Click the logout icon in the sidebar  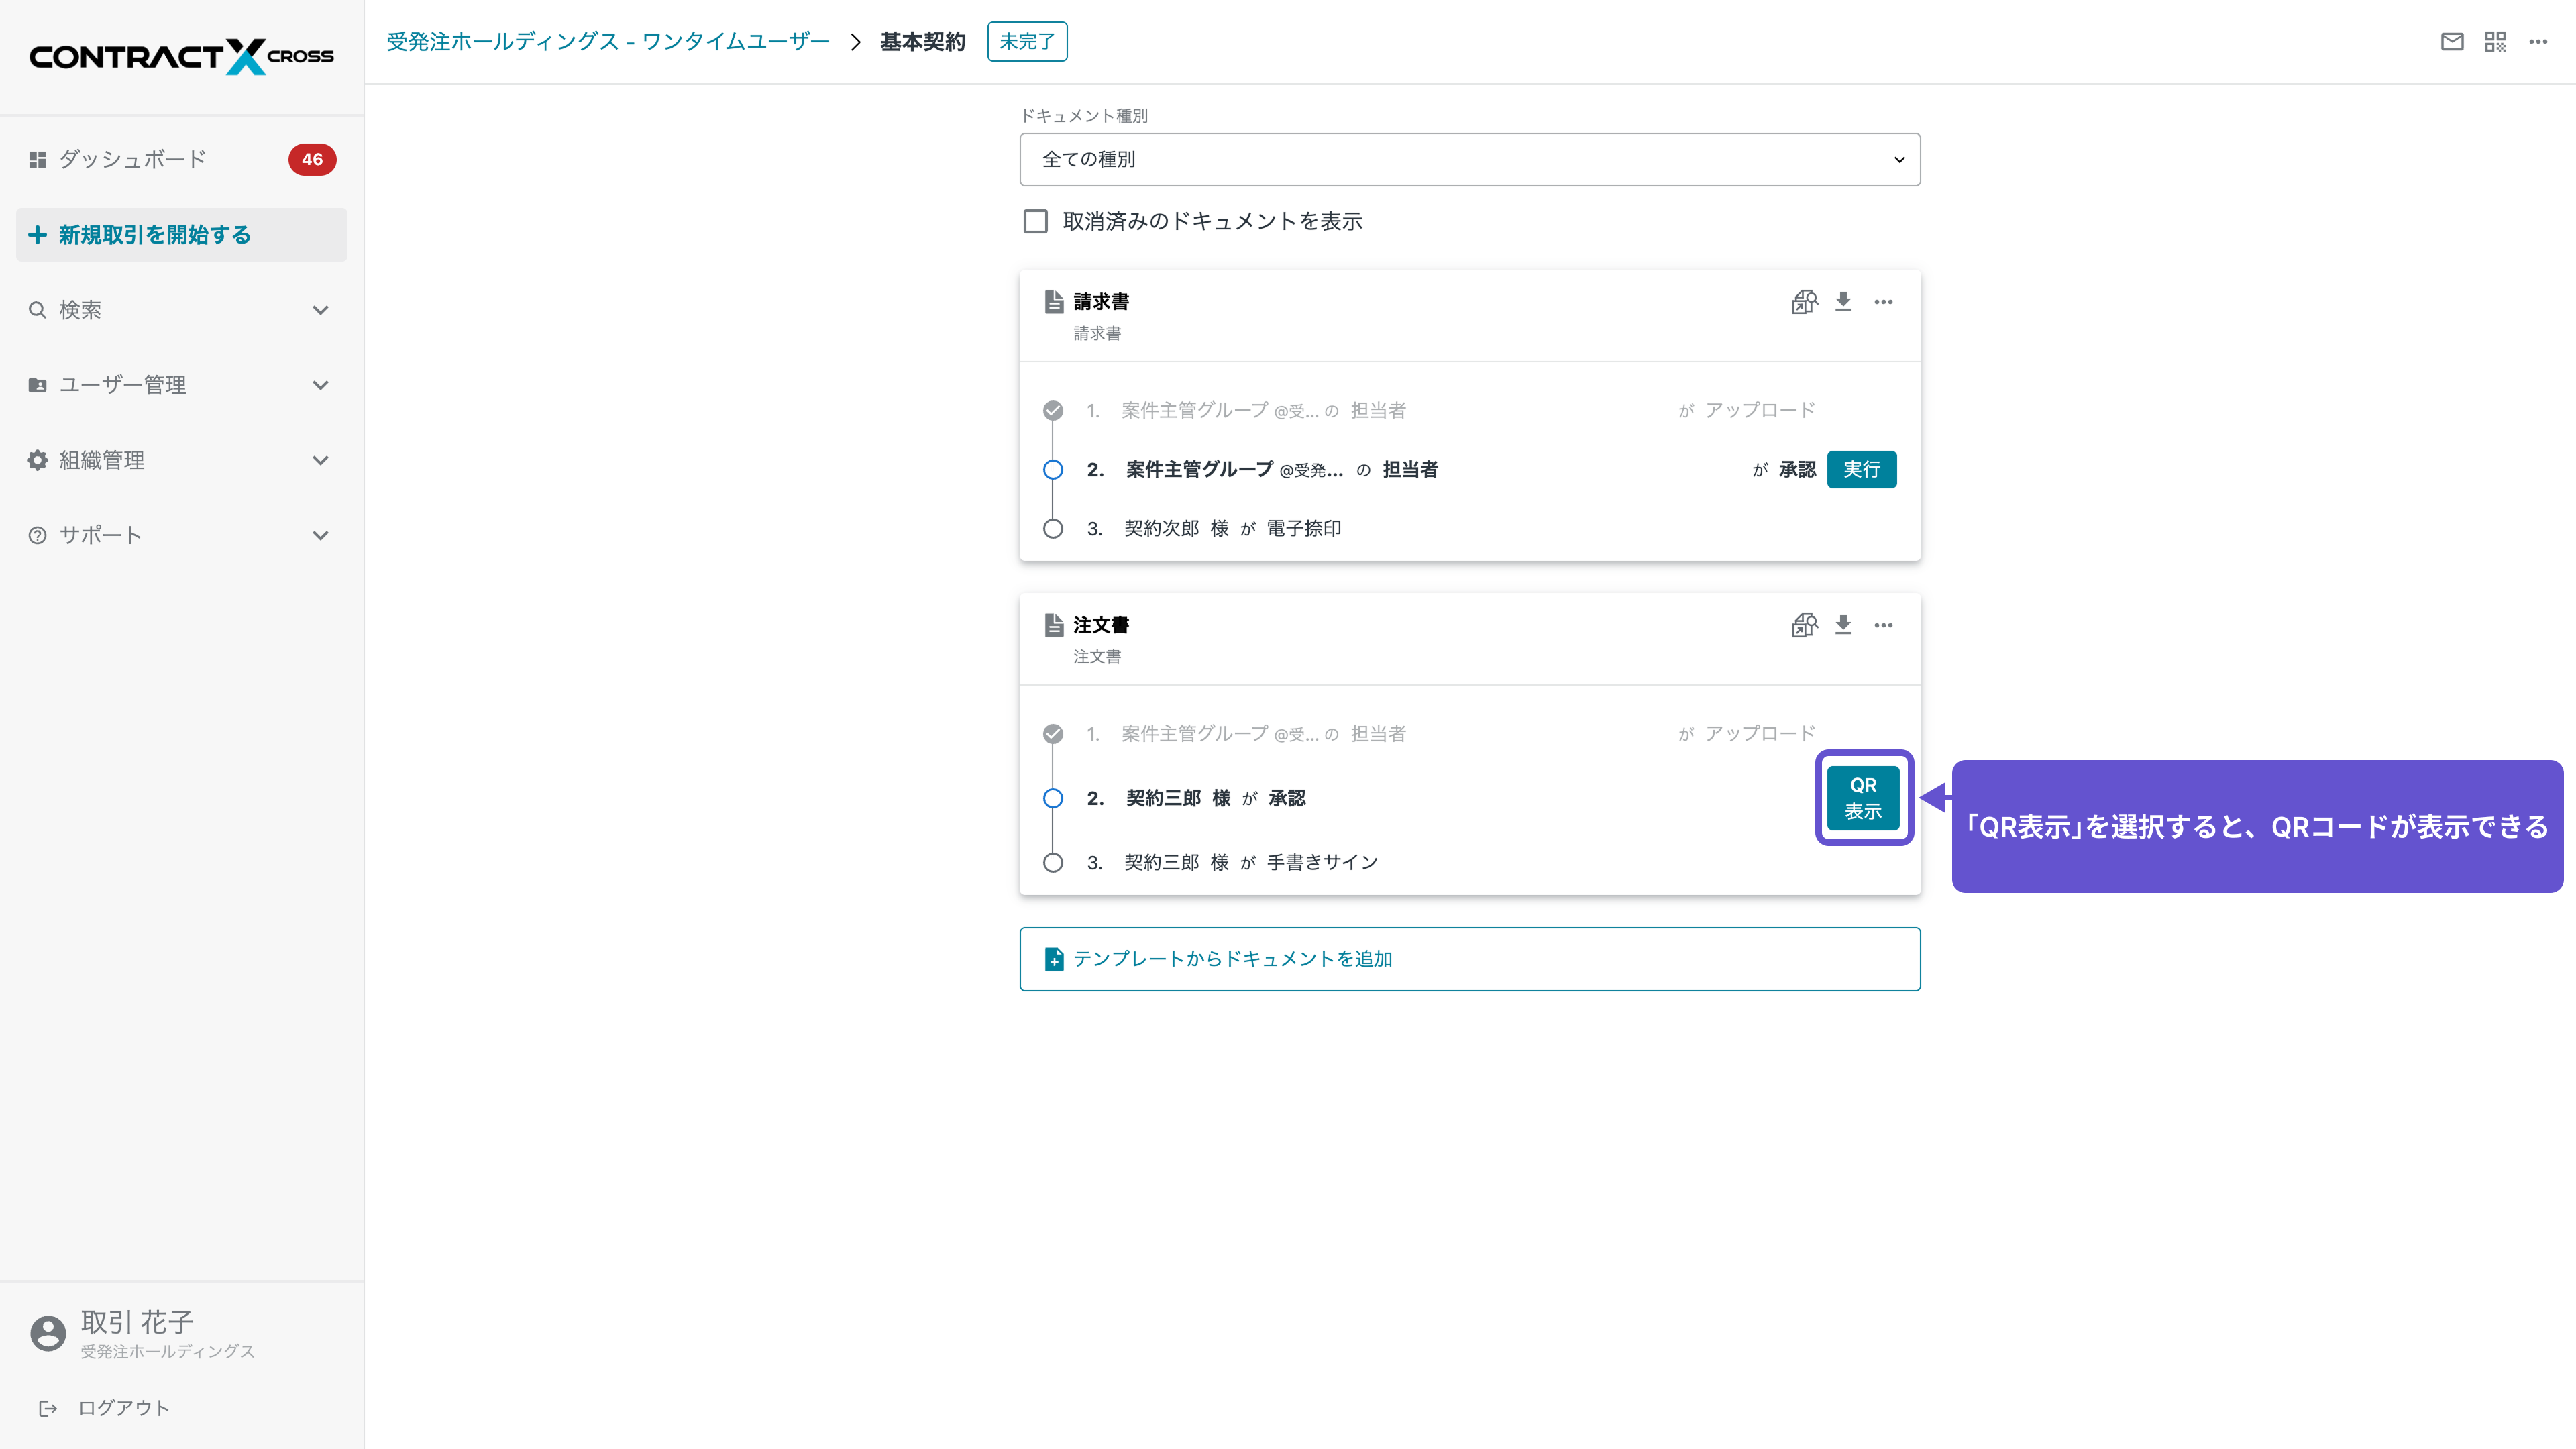tap(48, 1407)
